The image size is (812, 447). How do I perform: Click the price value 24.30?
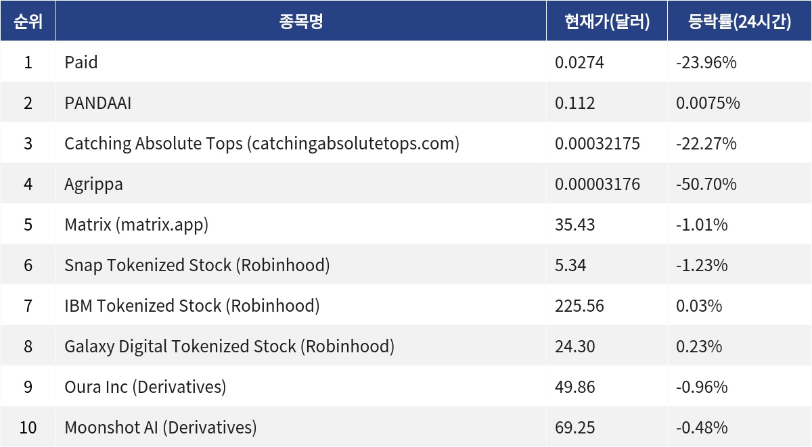tap(575, 347)
